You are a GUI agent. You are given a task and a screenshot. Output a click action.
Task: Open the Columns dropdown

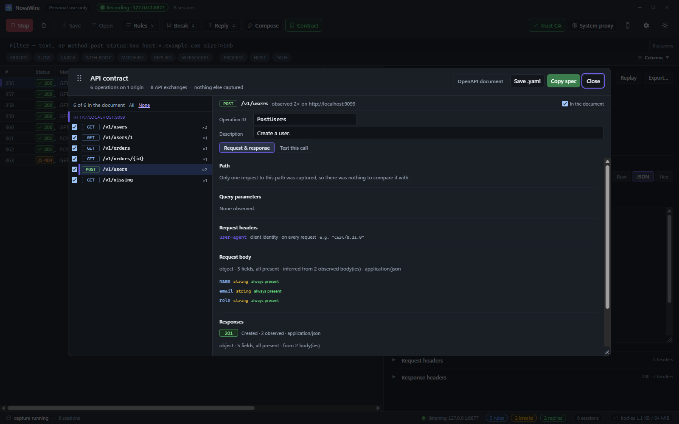click(x=654, y=58)
